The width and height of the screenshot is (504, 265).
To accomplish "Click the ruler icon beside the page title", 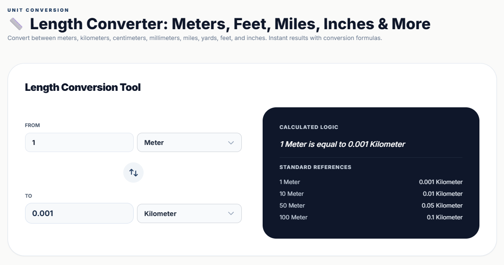I will coord(16,24).
